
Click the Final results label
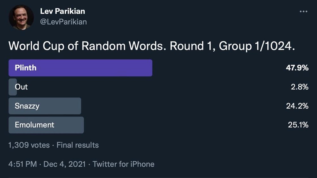(x=77, y=145)
